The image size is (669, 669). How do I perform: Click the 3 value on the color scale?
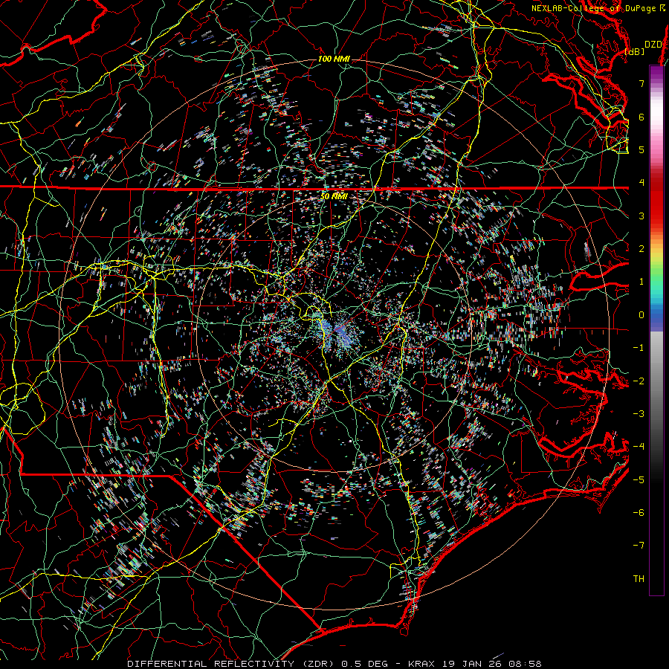(x=641, y=216)
